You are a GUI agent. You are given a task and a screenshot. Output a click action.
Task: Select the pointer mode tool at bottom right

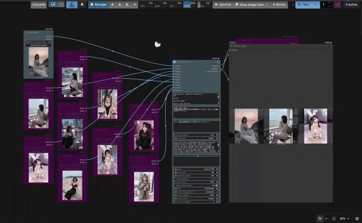[x=320, y=218]
